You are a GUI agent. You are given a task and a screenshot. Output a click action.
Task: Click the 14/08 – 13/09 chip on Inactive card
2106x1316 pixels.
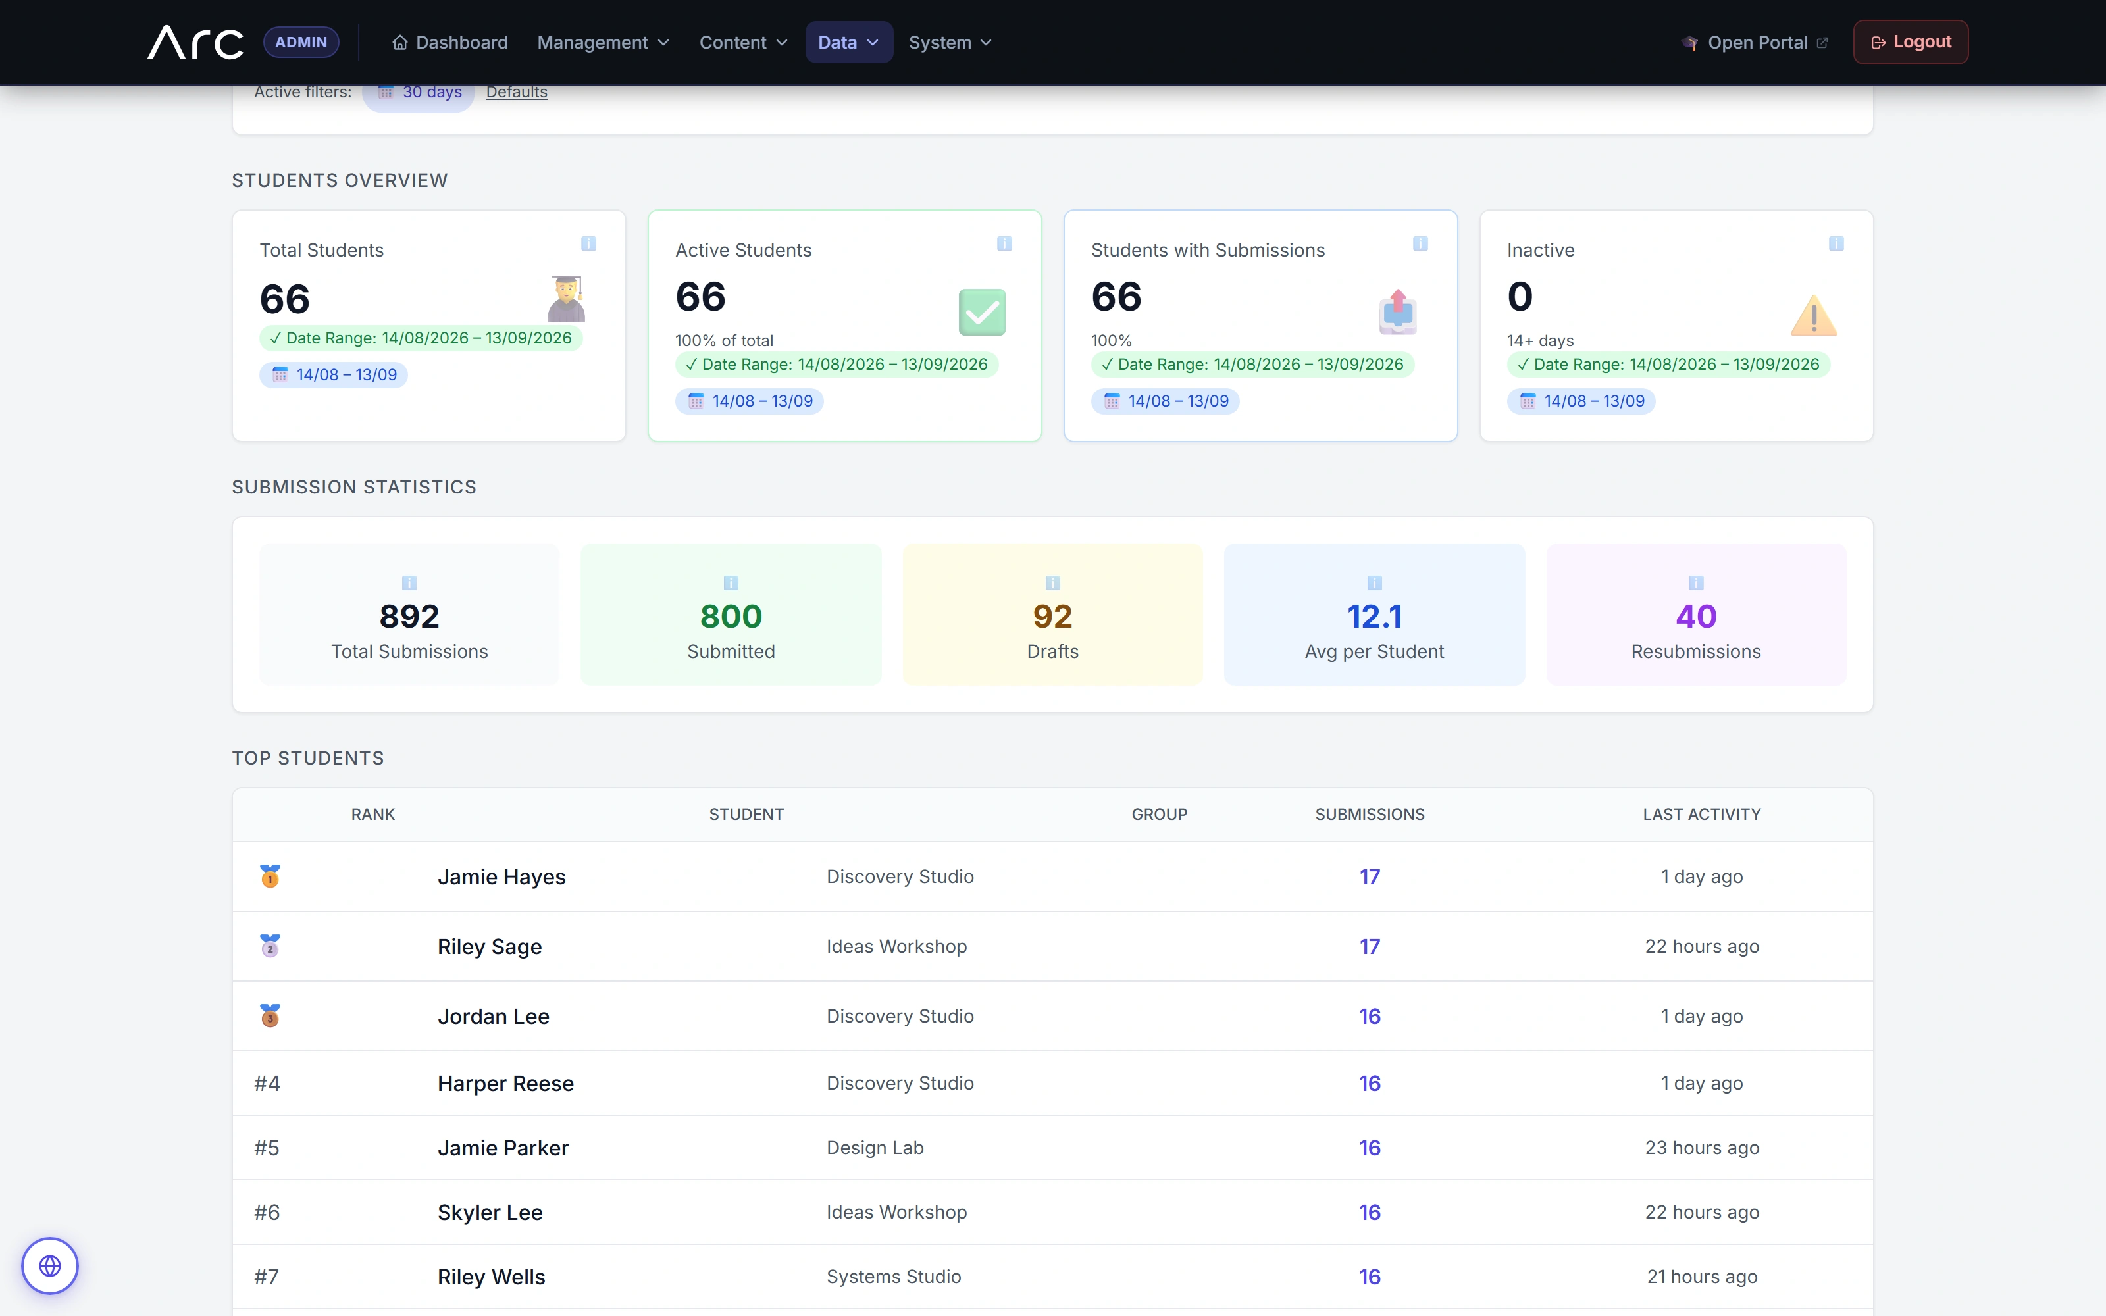1581,401
